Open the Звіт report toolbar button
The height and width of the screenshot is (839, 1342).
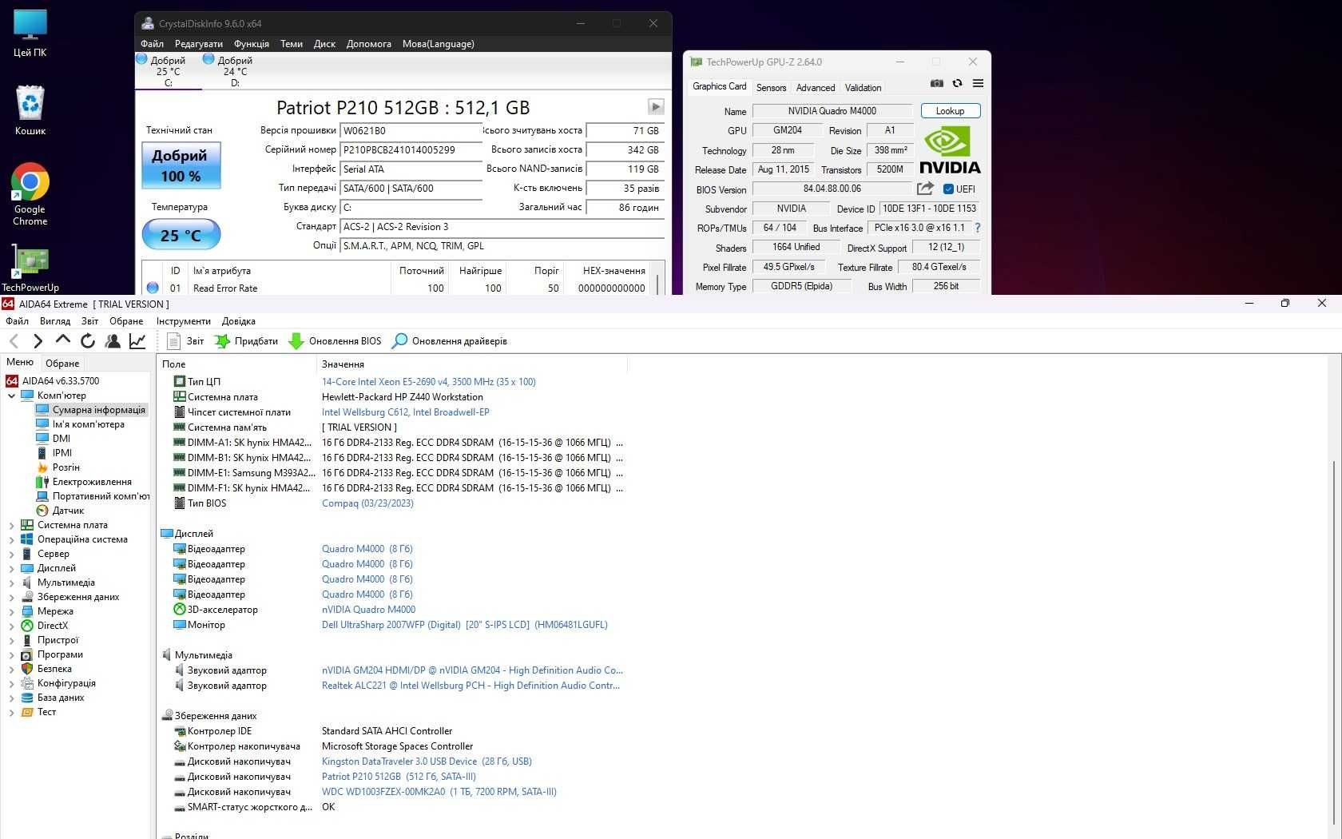click(185, 341)
